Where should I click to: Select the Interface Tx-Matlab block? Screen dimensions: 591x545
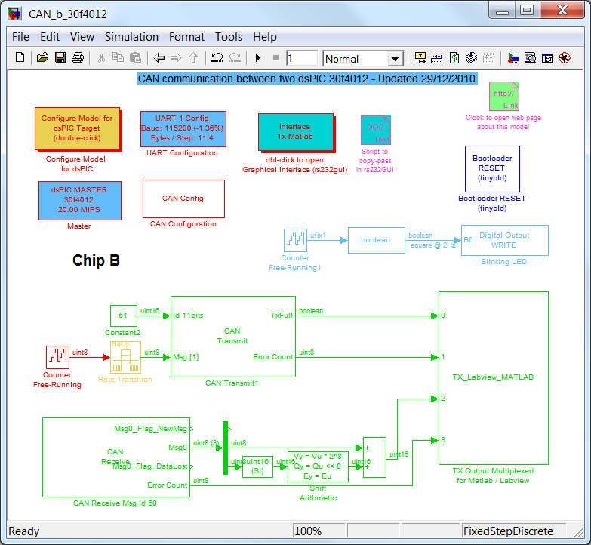click(x=296, y=132)
